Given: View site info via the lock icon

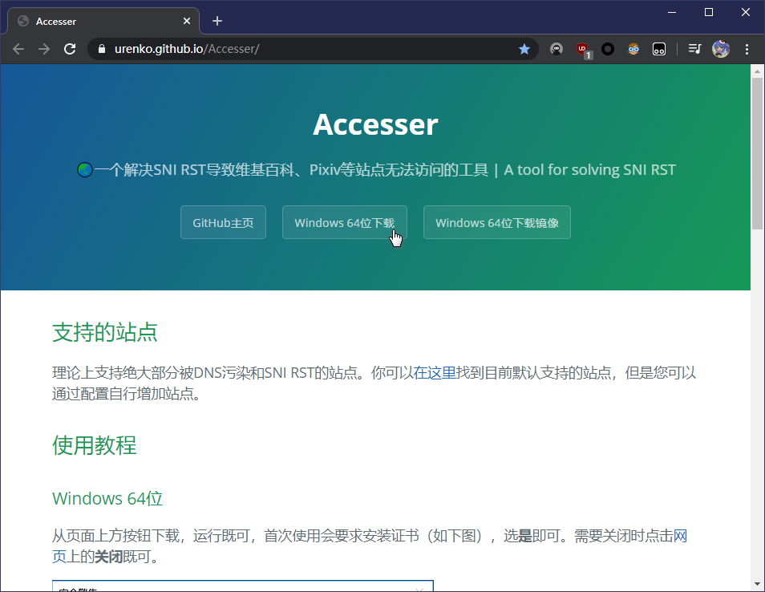Looking at the screenshot, I should click(102, 49).
